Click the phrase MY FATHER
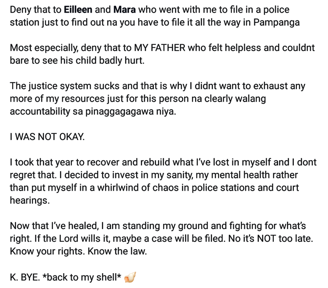 point(160,48)
